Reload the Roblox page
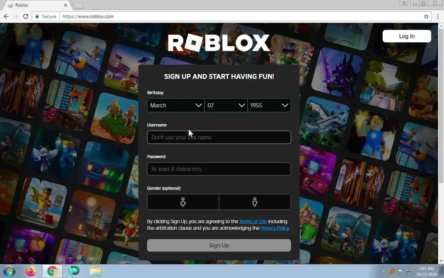Image resolution: width=444 pixels, height=278 pixels. click(25, 16)
